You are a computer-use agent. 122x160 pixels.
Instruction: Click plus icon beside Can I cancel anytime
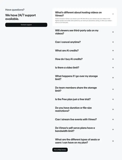pos(113,42)
